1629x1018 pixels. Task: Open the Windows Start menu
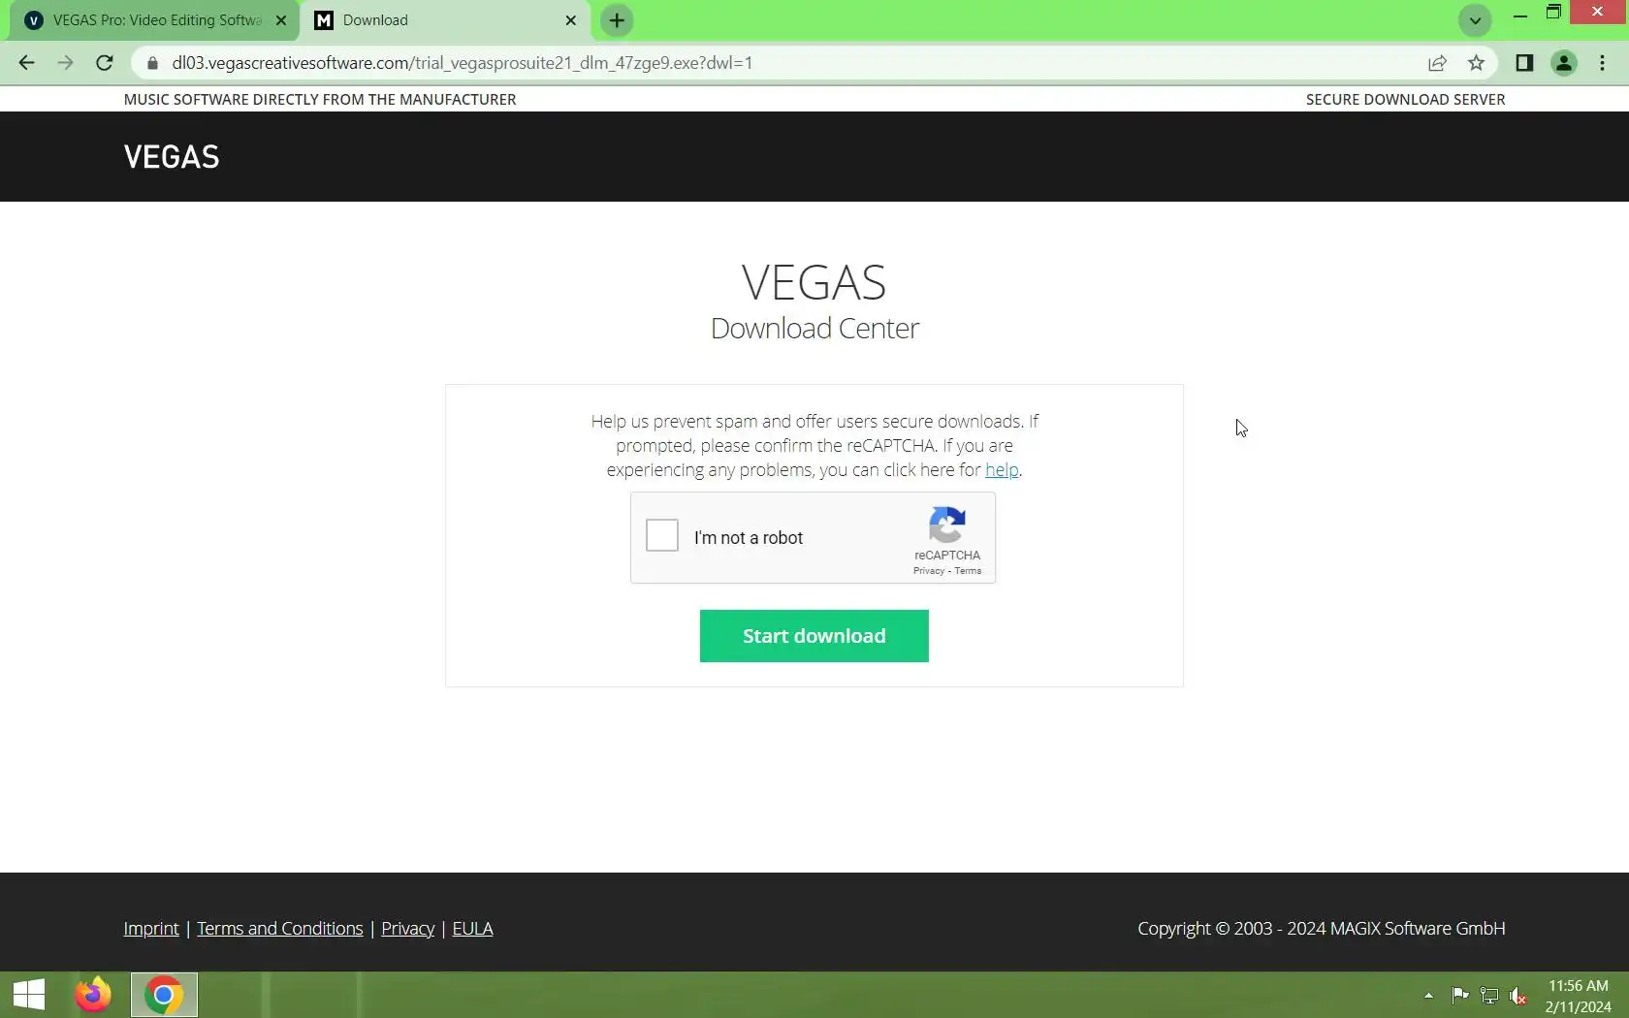click(x=29, y=995)
